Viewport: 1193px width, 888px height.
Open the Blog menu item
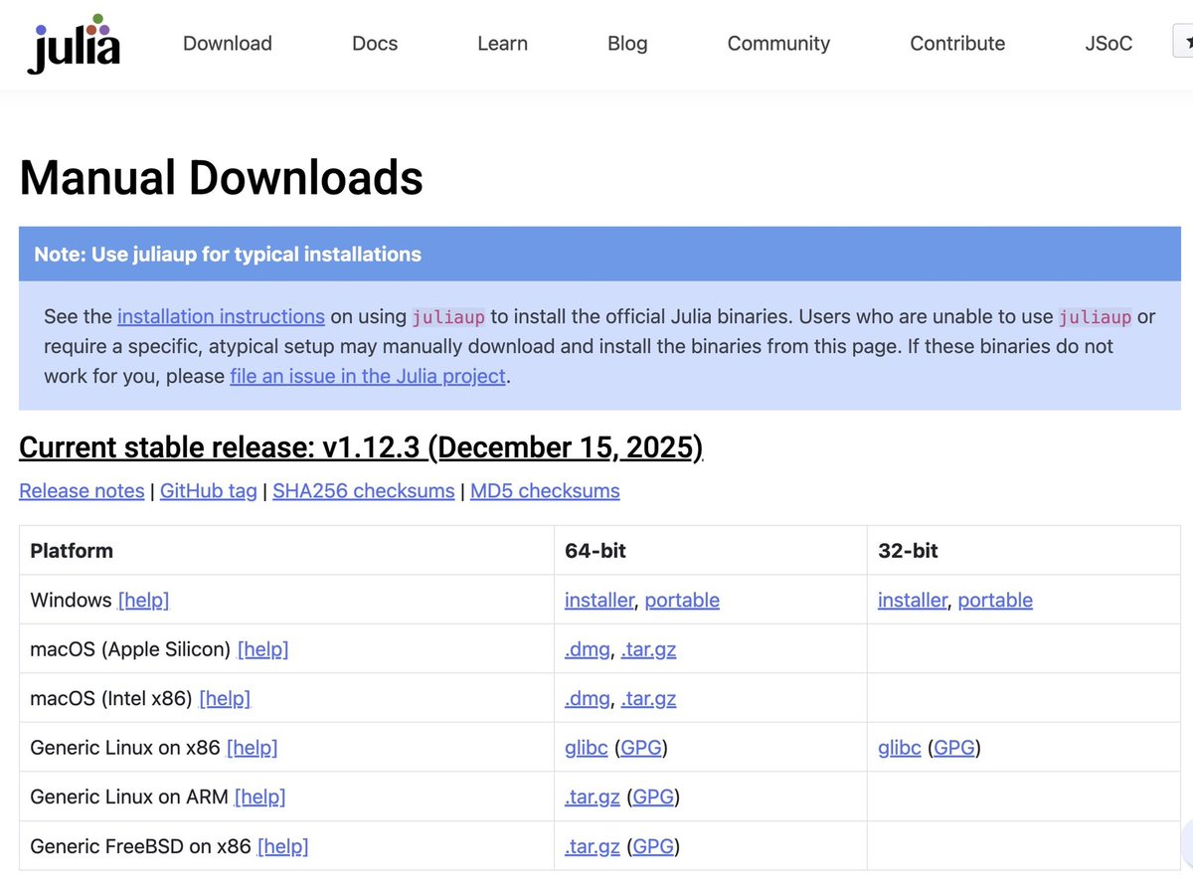pyautogui.click(x=627, y=43)
